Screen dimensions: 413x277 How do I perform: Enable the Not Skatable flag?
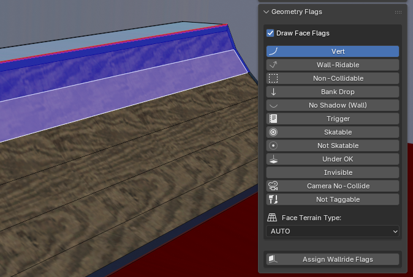click(x=333, y=146)
